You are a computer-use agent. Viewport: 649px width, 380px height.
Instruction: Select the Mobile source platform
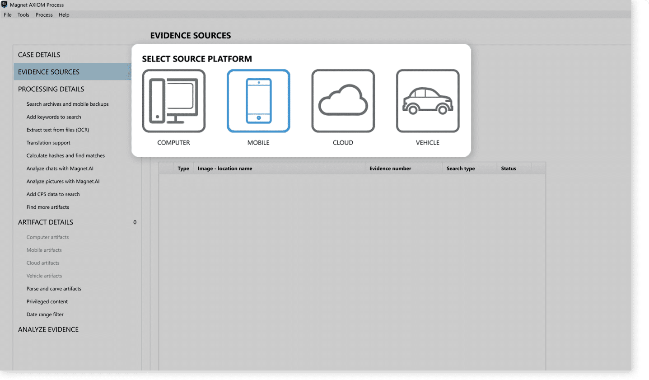click(258, 101)
